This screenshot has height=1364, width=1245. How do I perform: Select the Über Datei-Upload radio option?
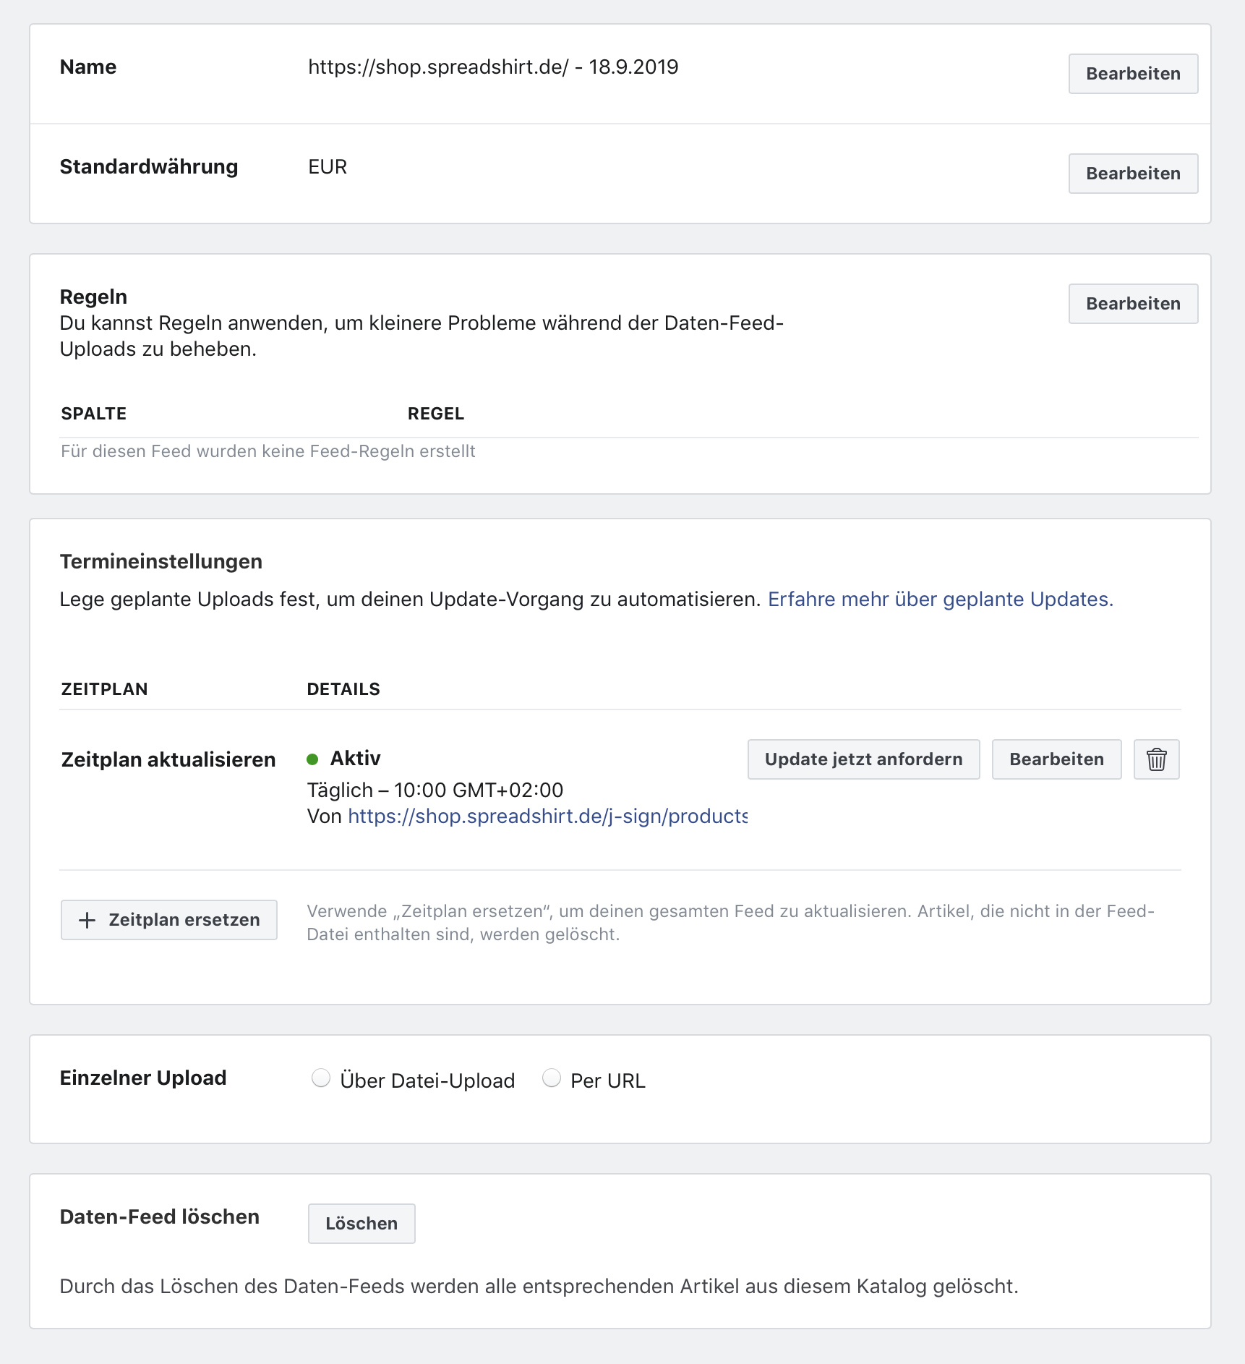pyautogui.click(x=321, y=1078)
